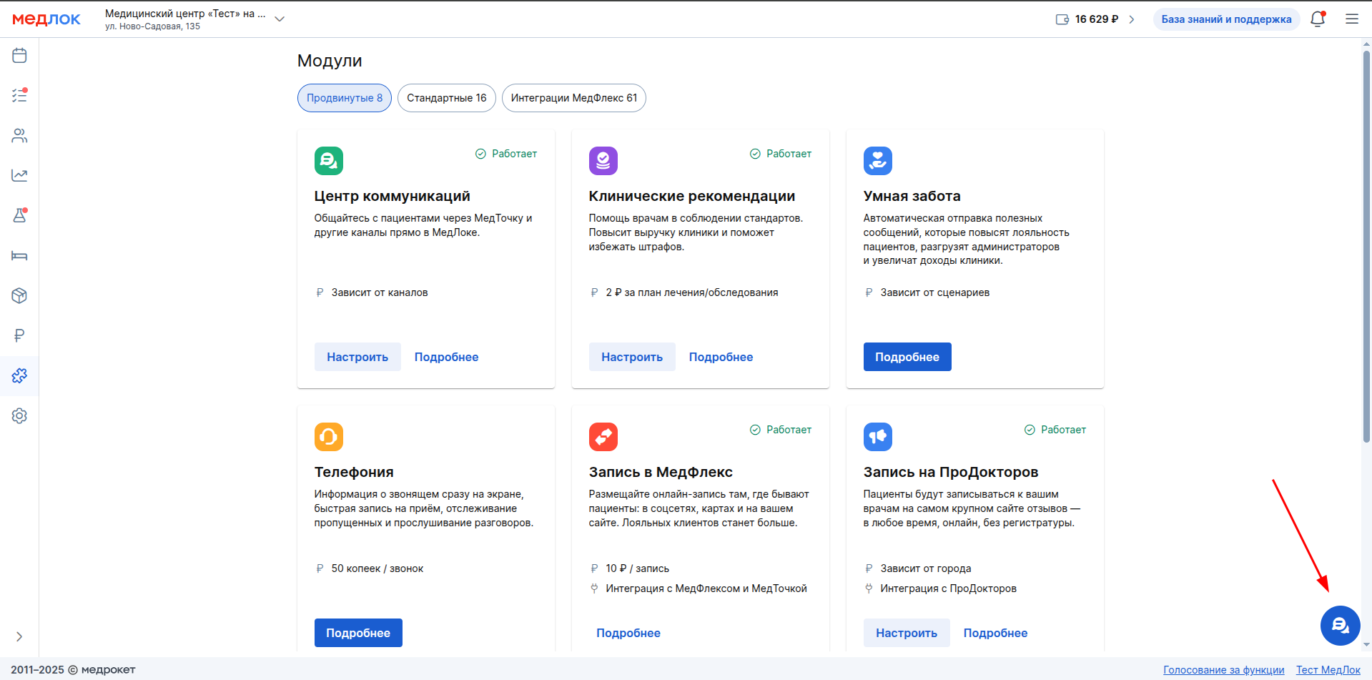
Task: Click Настроить for Клинические рекомендации
Action: 632,357
